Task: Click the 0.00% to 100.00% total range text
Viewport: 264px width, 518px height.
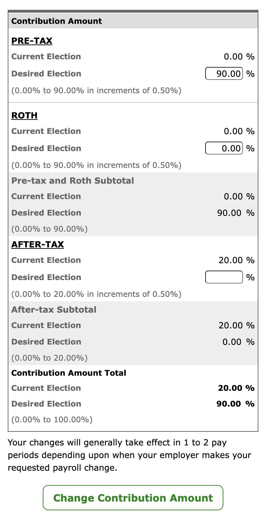Action: pyautogui.click(x=52, y=420)
